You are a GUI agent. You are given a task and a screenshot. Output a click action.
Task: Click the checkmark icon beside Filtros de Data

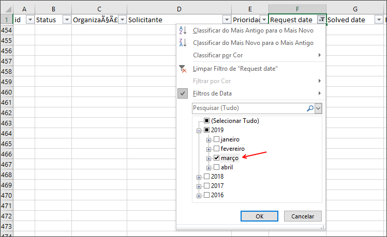tap(183, 93)
